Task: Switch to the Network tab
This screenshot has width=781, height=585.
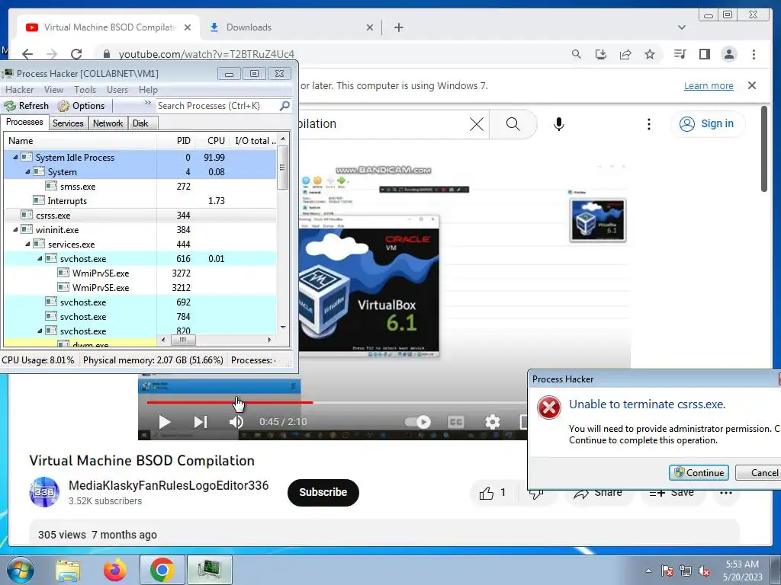Action: [108, 123]
